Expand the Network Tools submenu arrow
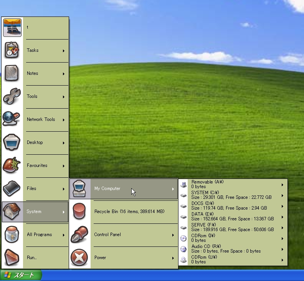The image size is (304, 281). (x=64, y=120)
